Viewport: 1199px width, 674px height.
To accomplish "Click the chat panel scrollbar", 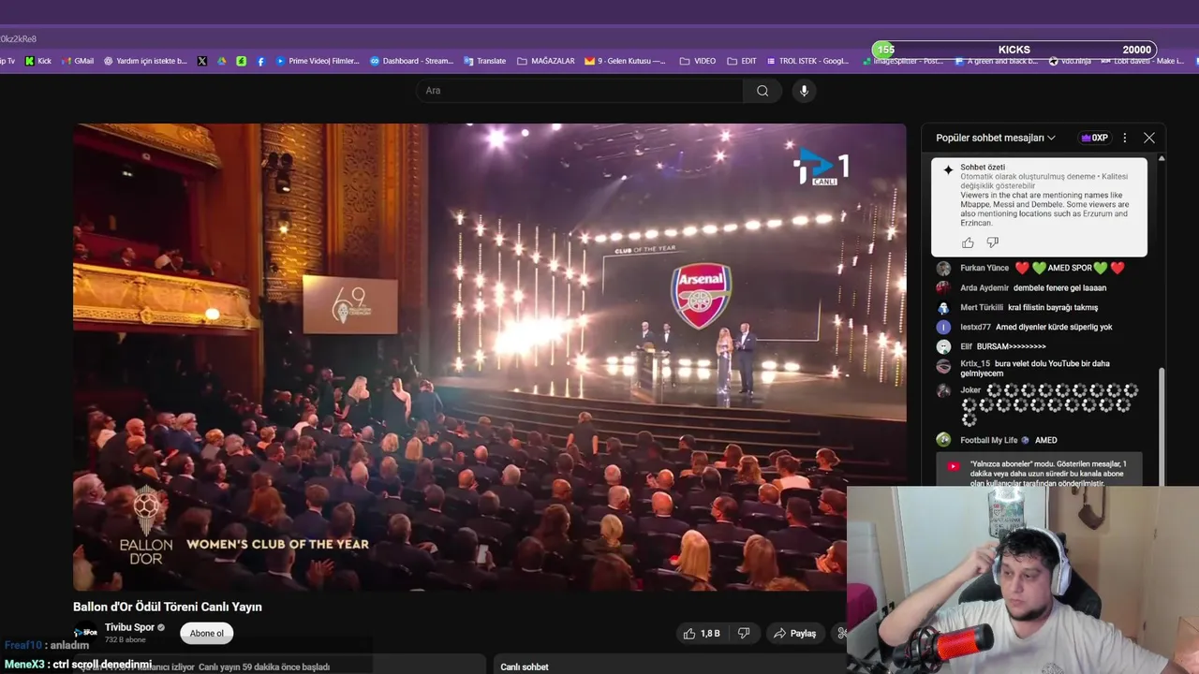I will [1162, 426].
